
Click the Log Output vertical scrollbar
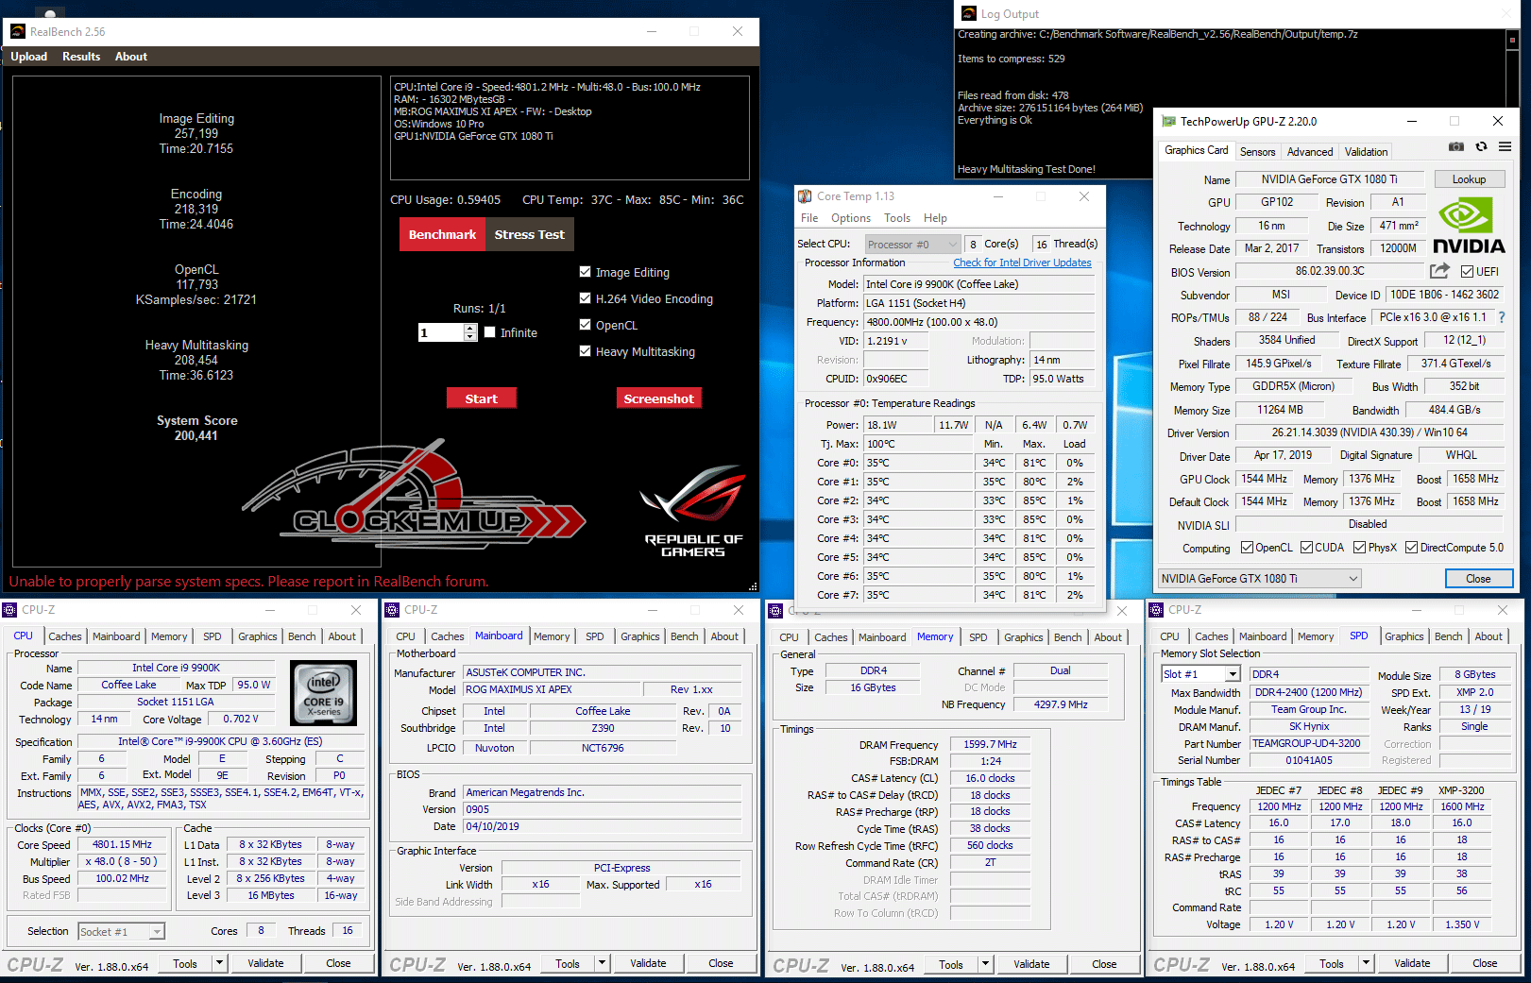(1512, 94)
